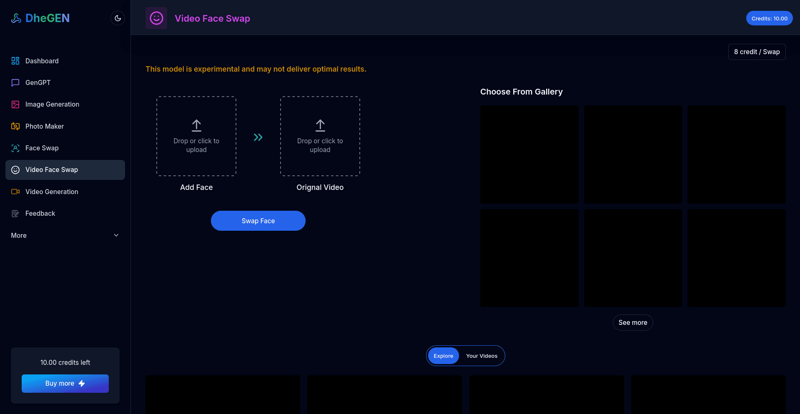Collapse the More section chevron
The image size is (800, 414).
tap(116, 235)
